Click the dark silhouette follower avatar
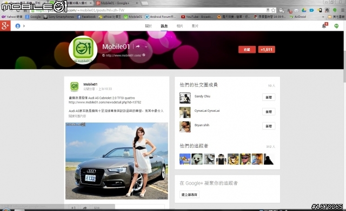The image size is (346, 211). click(269, 159)
